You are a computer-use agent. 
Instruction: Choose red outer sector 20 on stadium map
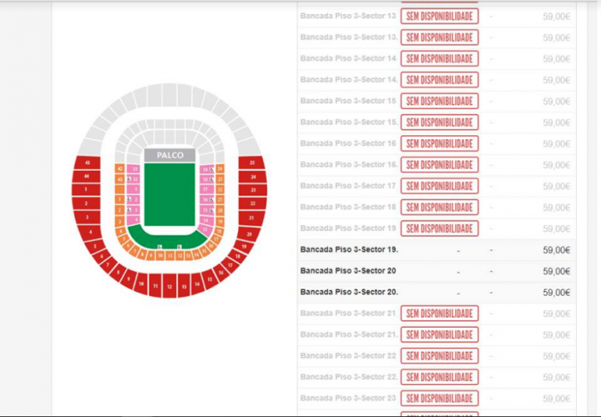[249, 234]
